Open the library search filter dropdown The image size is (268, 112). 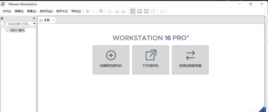point(34,24)
